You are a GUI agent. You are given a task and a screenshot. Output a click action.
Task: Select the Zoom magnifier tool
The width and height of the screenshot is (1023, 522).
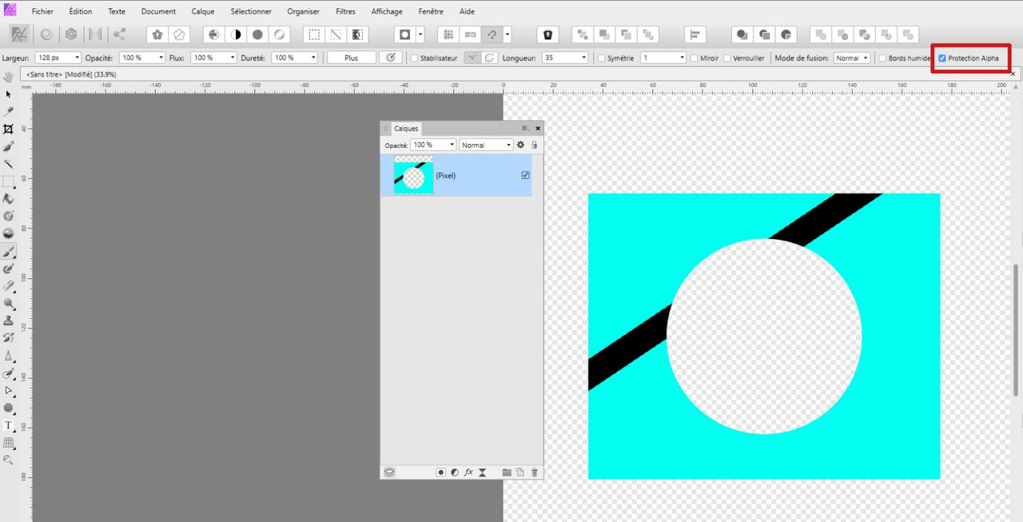pyautogui.click(x=9, y=460)
